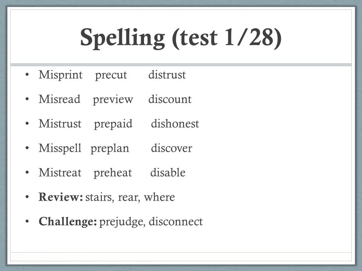
Task: Select the word 'distrust'
Action: 167,75
